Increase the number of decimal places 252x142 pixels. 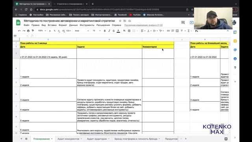pyautogui.click(x=63, y=31)
